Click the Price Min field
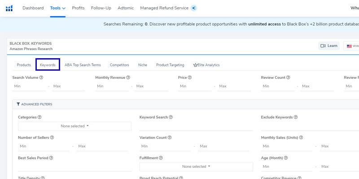 click(195, 86)
